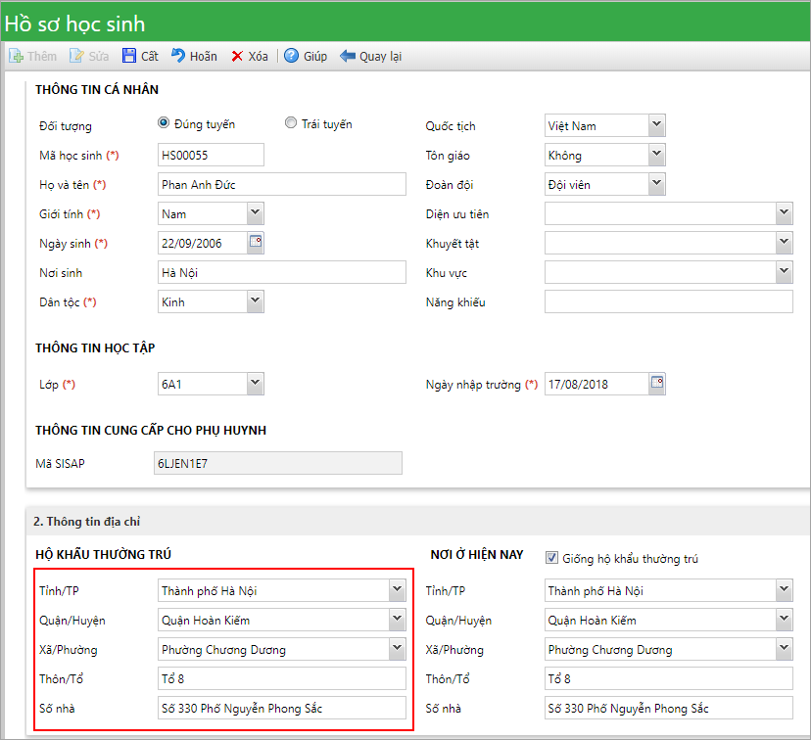This screenshot has width=811, height=740.
Task: Click the Ngày sinh date field
Action: [203, 243]
